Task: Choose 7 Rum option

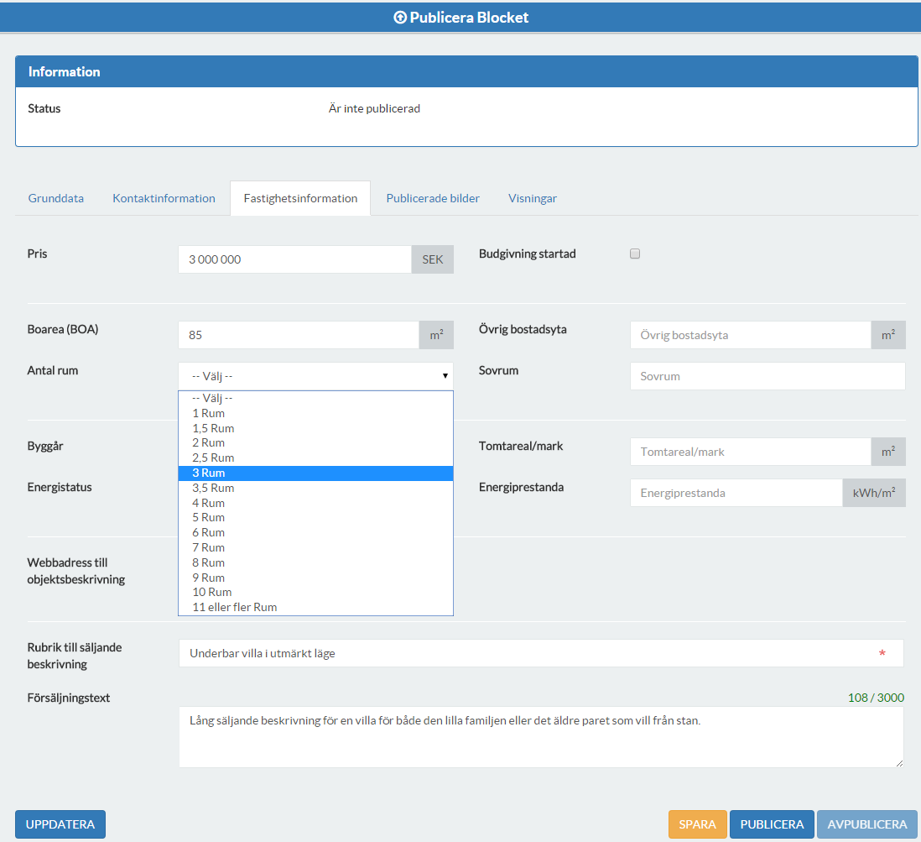Action: (x=316, y=547)
